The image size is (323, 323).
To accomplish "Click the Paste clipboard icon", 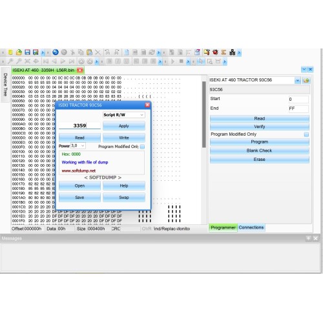I will pyautogui.click(x=89, y=52).
